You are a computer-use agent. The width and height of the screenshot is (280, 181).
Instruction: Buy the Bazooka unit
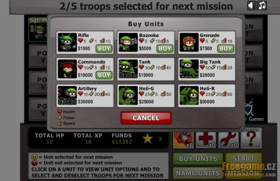(165, 49)
